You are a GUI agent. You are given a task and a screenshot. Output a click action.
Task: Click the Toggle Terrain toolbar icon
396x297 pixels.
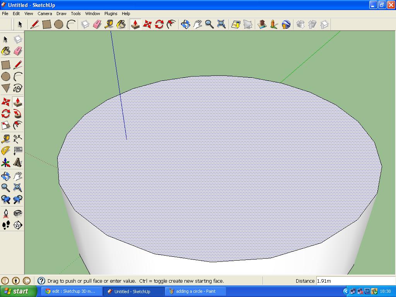[x=248, y=24]
